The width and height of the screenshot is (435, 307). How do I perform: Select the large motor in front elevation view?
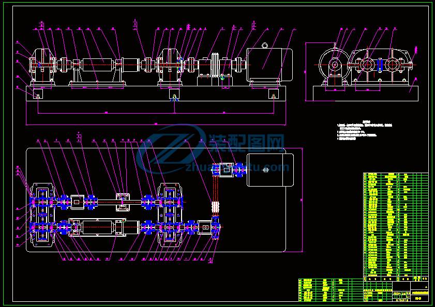[269, 66]
